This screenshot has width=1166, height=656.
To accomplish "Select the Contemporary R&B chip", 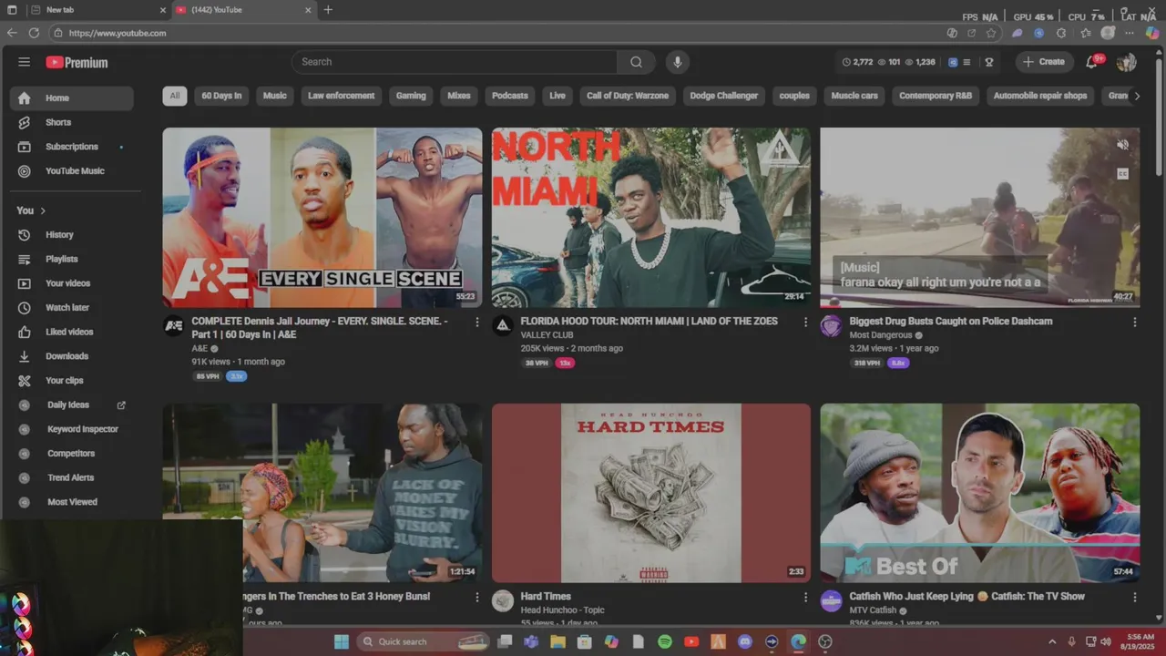I will point(936,96).
